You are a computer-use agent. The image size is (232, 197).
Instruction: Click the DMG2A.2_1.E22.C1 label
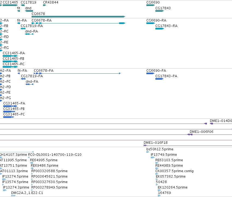pos(27,193)
